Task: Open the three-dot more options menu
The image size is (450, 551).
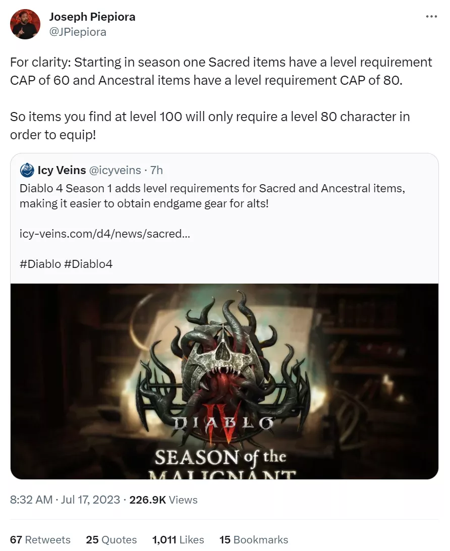Action: pyautogui.click(x=431, y=17)
